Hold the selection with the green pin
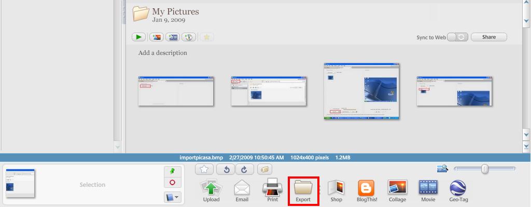This screenshot has height=207, width=531. [172, 171]
